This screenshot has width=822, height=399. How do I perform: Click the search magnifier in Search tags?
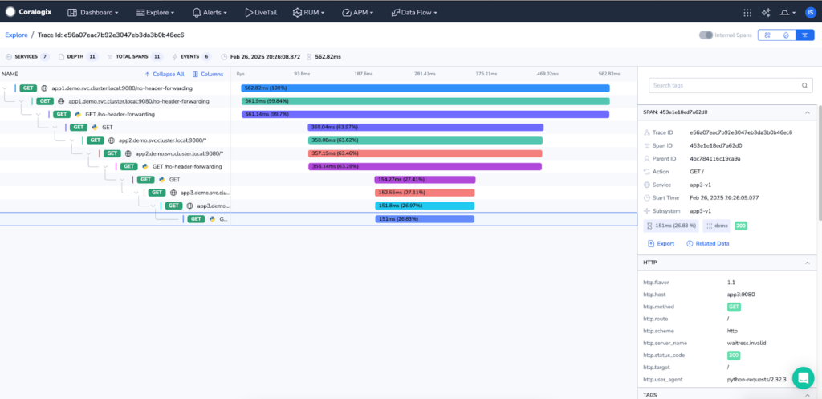(x=805, y=85)
